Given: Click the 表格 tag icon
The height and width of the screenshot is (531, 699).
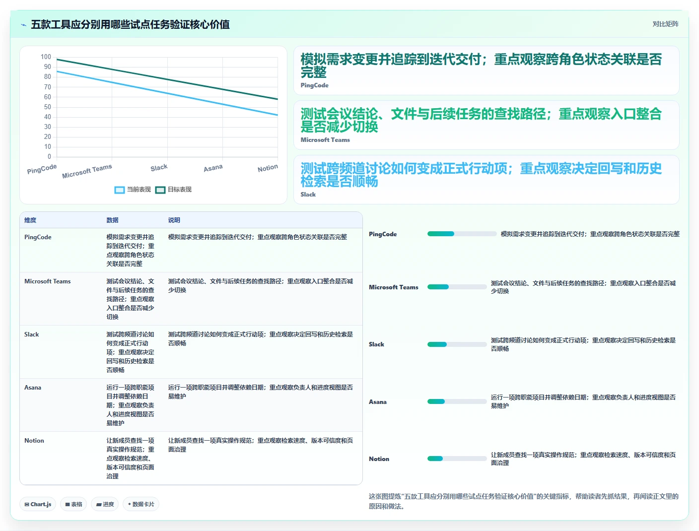Looking at the screenshot, I should point(68,504).
